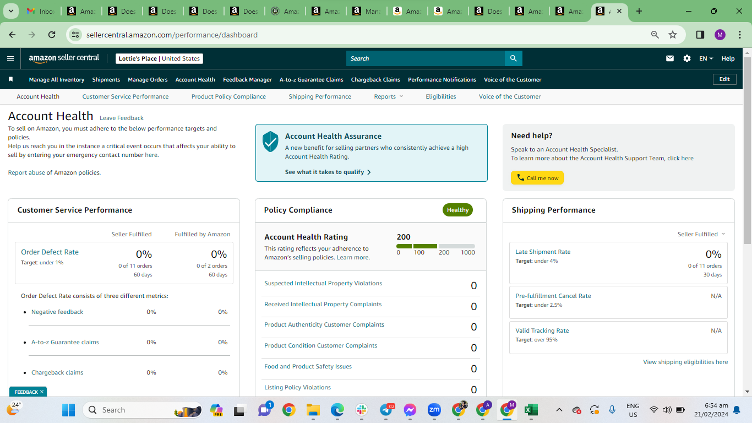Expand the Chrome tab search chevron
Screen dimensions: 752x423
point(12,11)
